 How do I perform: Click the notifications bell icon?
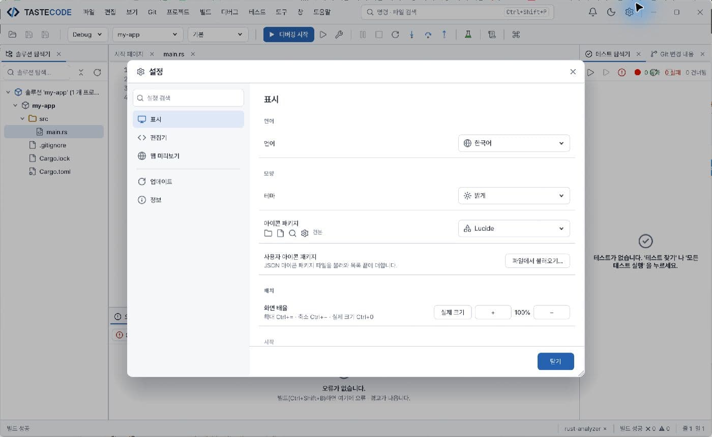click(592, 12)
